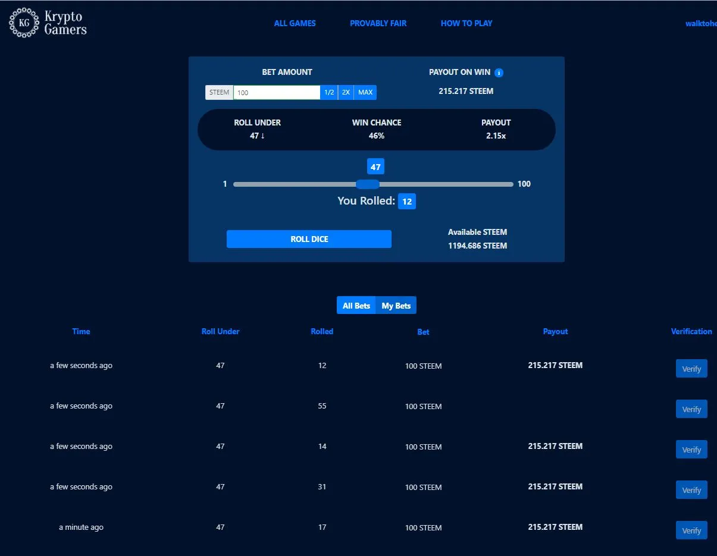Click the a minute ago timestamp

[x=81, y=527]
